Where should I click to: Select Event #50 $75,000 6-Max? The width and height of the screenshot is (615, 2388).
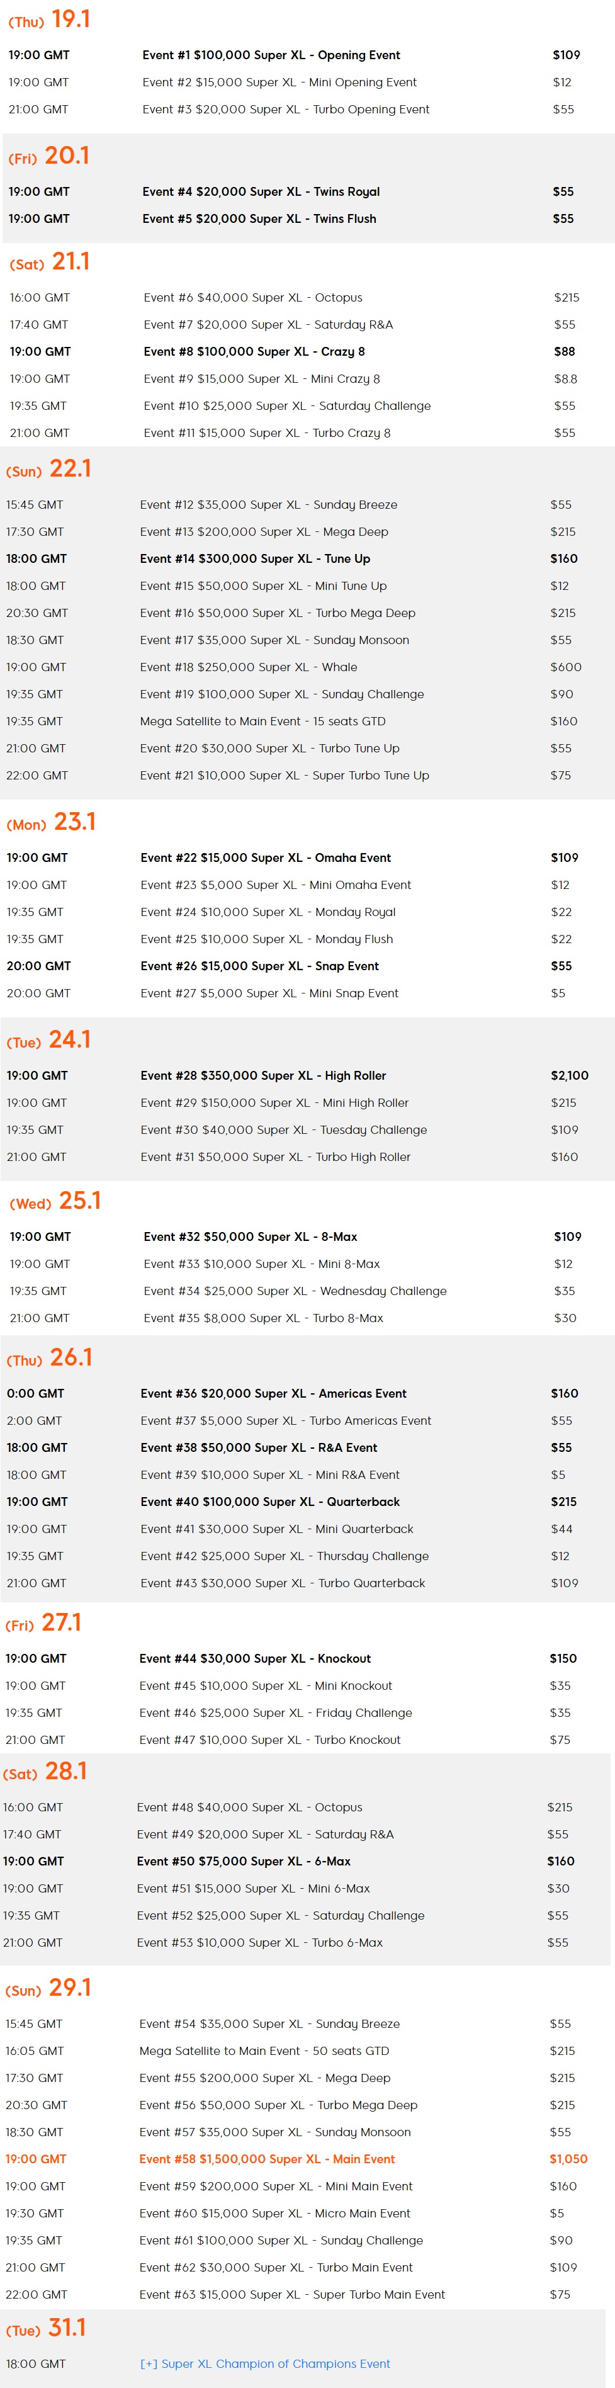coord(244,1860)
